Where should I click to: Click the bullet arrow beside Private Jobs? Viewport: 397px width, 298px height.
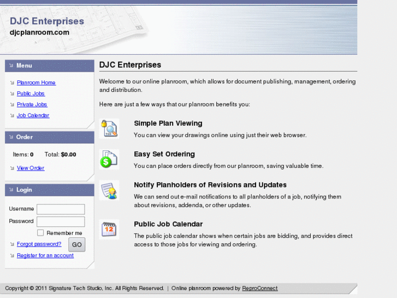pos(12,104)
